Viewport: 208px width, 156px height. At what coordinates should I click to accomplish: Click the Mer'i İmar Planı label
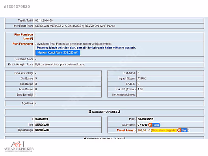(x=23, y=26)
